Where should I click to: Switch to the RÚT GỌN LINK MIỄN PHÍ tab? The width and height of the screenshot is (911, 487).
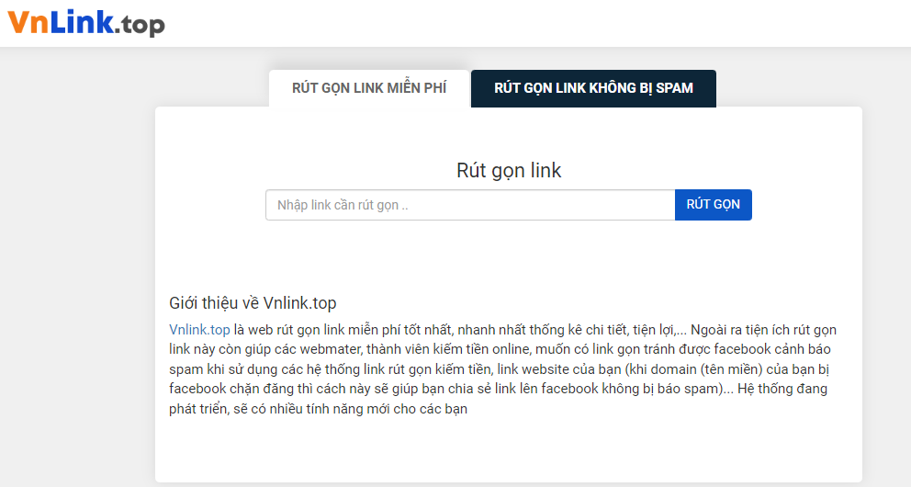(369, 88)
